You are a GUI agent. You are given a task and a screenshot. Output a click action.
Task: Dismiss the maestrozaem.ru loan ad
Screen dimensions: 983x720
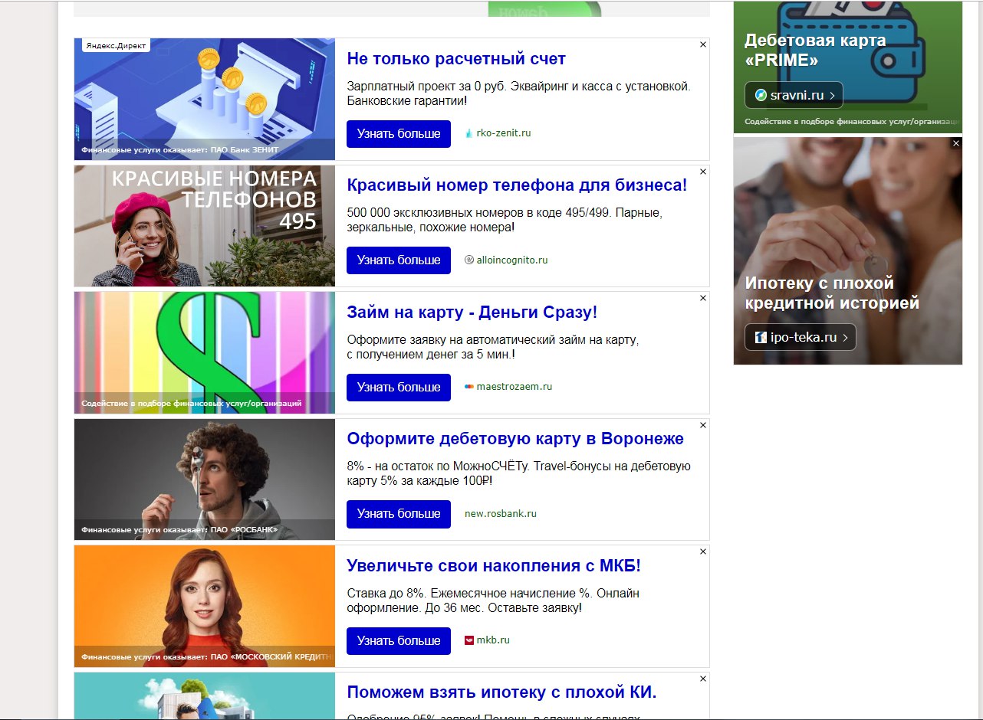pyautogui.click(x=702, y=298)
